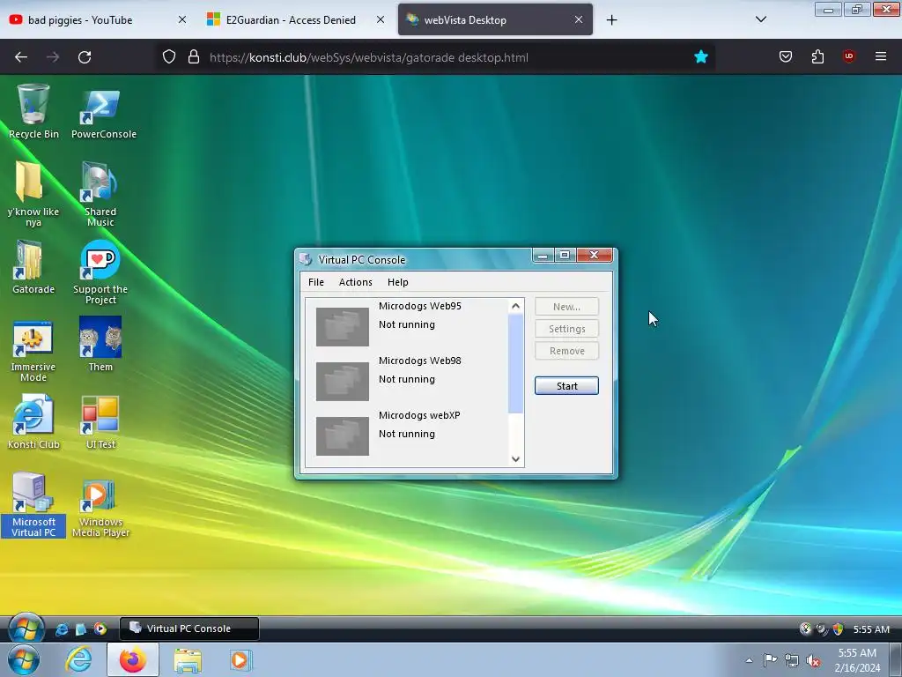Open the Support the Project icon
The width and height of the screenshot is (902, 677).
[x=100, y=272]
